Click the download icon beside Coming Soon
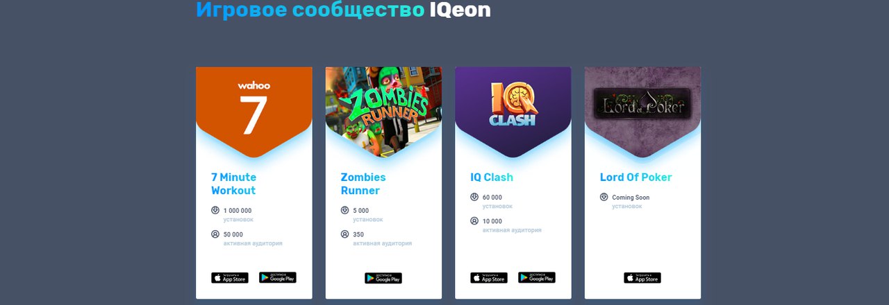889x305 pixels. pyautogui.click(x=604, y=197)
